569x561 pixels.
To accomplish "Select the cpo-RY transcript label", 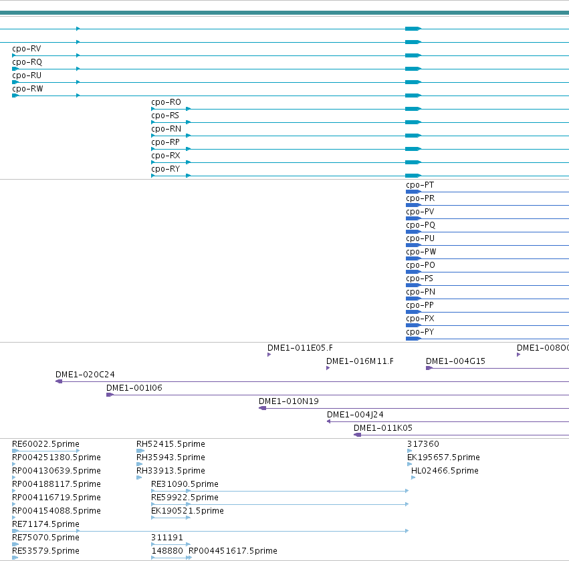I will [165, 169].
